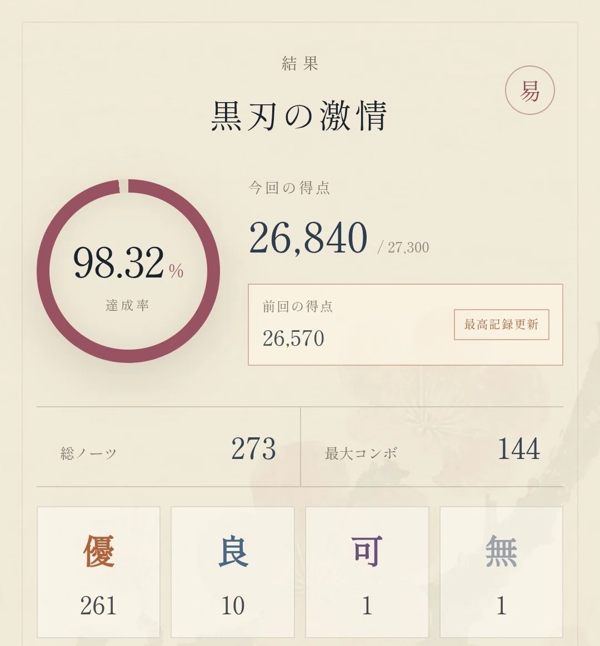Click the 前回の得点 label
The image size is (600, 646).
[298, 306]
